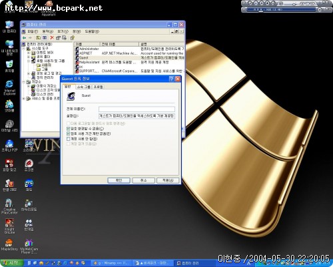This screenshot has height=267, width=333.
Task: Click the 확인 (OK) button
Action: 119,180
